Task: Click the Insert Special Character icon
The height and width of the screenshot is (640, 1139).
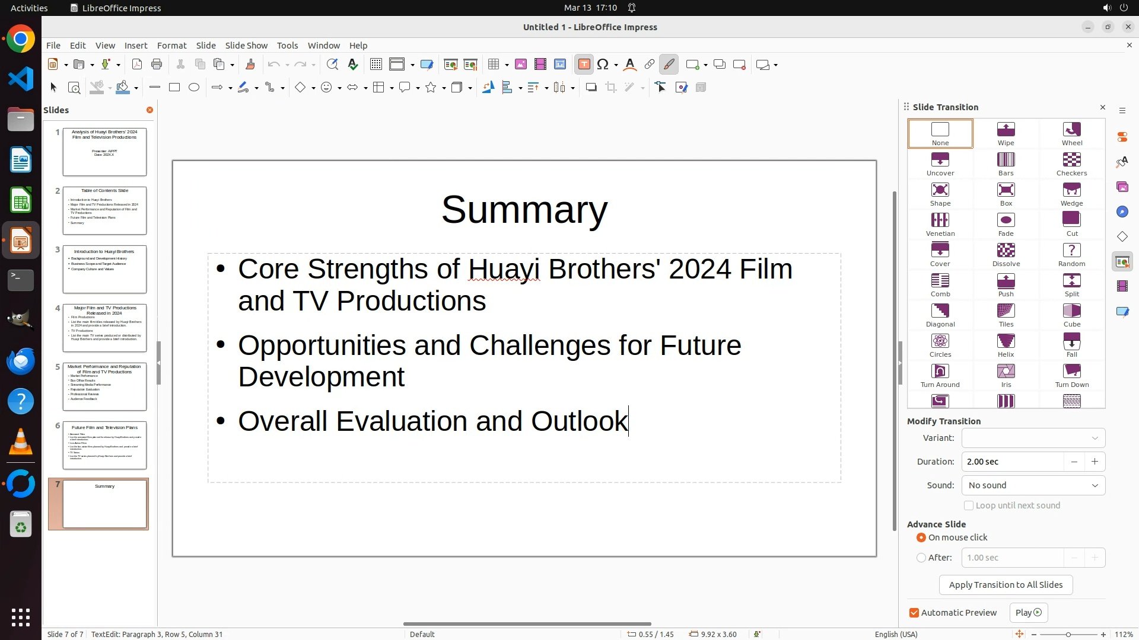Action: tap(603, 65)
